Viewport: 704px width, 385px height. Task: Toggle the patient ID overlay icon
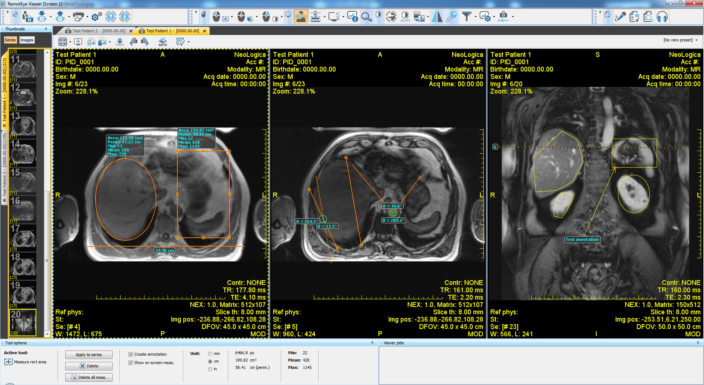(301, 17)
